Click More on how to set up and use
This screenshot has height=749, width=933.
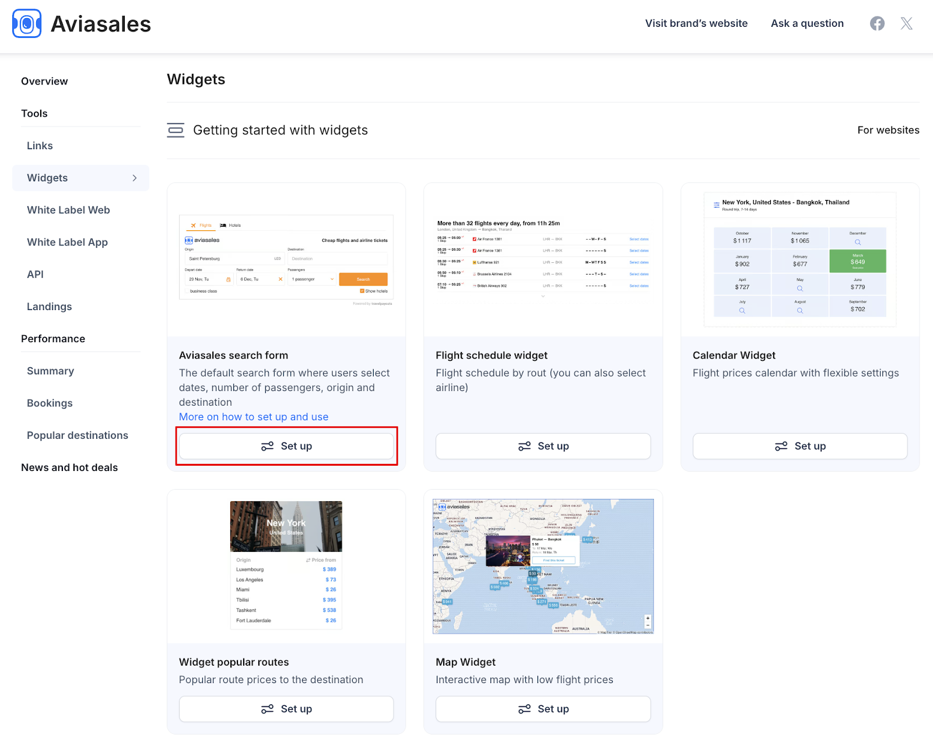[x=254, y=417]
